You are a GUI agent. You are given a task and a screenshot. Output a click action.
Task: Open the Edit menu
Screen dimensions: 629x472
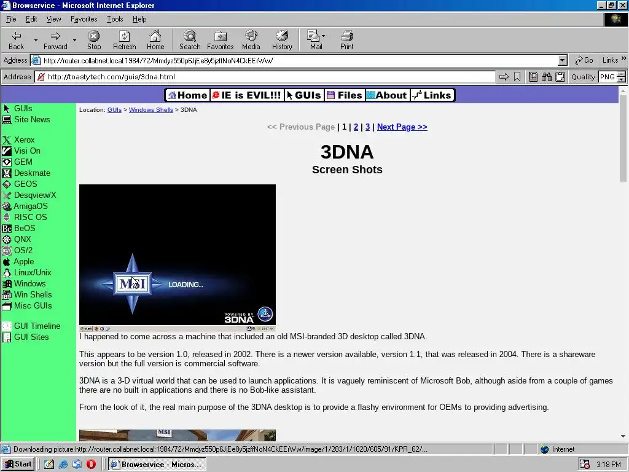tap(31, 19)
